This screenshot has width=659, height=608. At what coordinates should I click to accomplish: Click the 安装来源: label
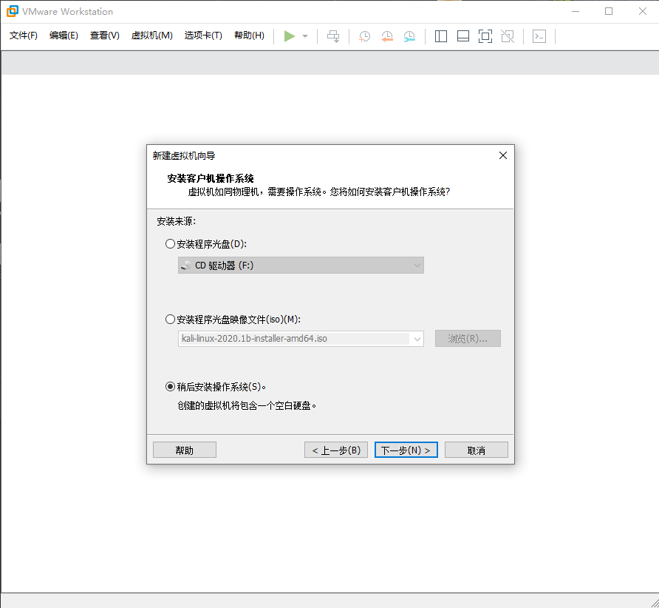pos(176,221)
